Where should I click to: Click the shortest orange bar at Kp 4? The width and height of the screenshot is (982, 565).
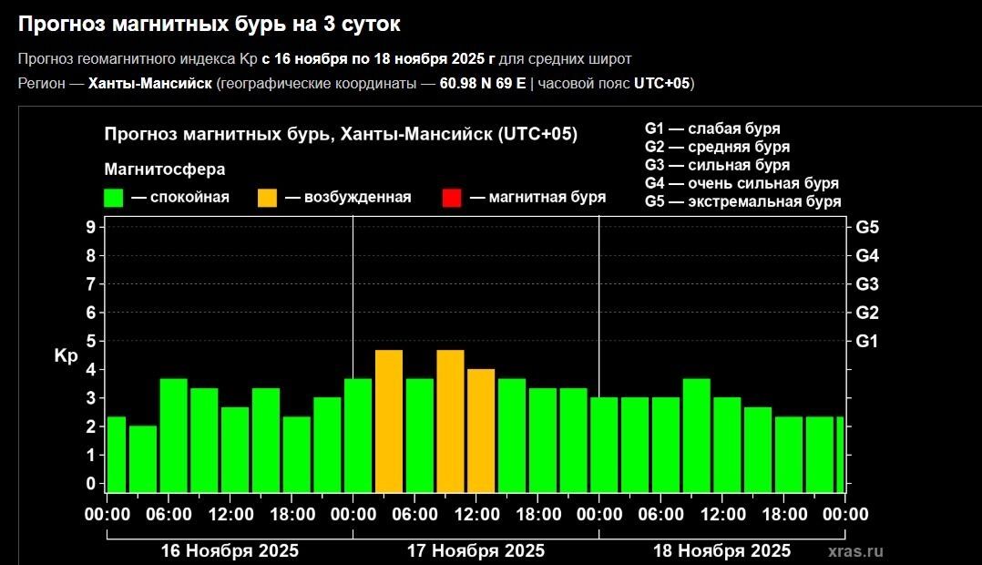click(x=481, y=430)
